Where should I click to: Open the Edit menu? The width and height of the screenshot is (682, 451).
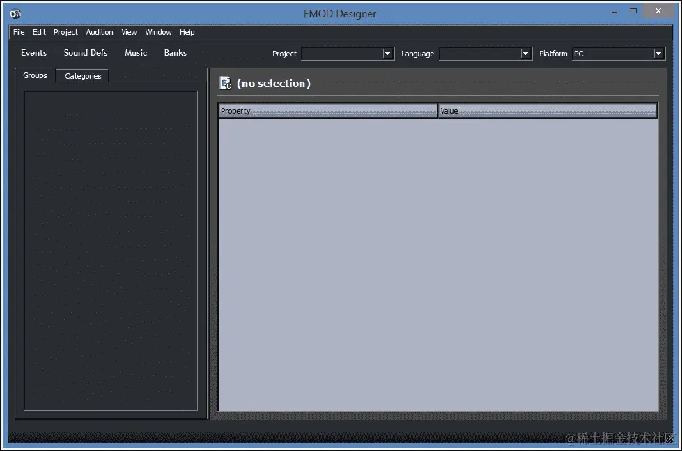tap(38, 32)
